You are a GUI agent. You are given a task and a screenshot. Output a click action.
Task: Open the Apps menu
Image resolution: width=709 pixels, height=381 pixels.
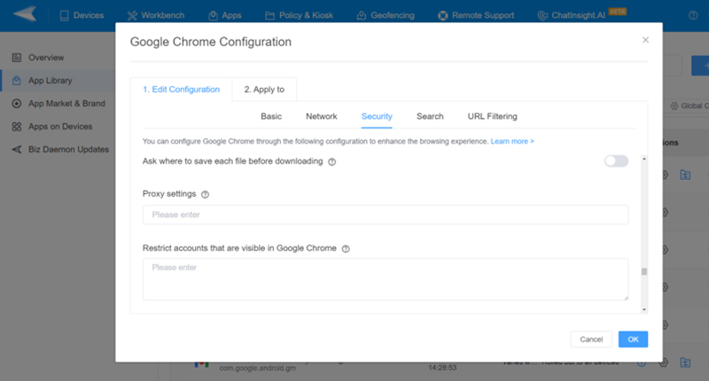point(225,15)
